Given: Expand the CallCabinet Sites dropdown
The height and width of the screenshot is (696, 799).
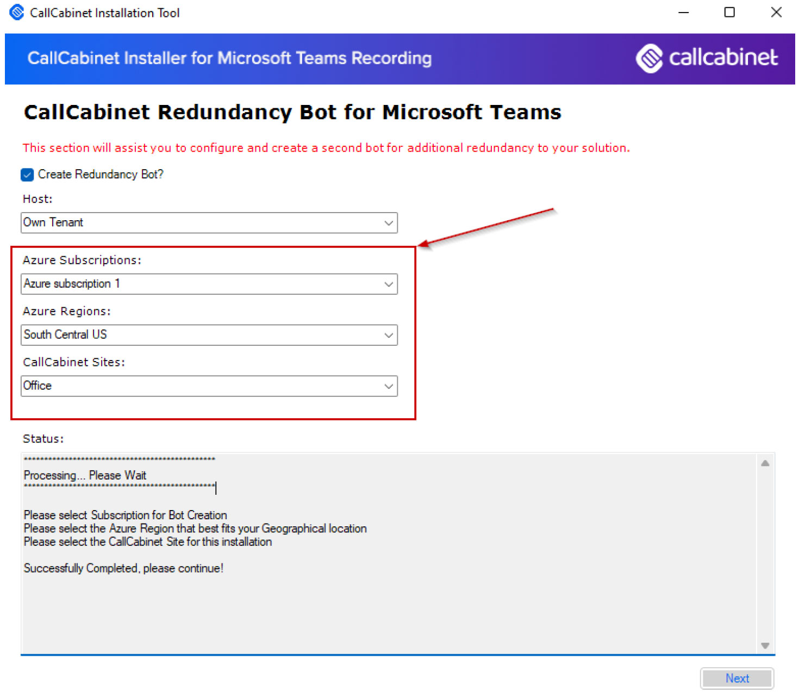Looking at the screenshot, I should 209,386.
